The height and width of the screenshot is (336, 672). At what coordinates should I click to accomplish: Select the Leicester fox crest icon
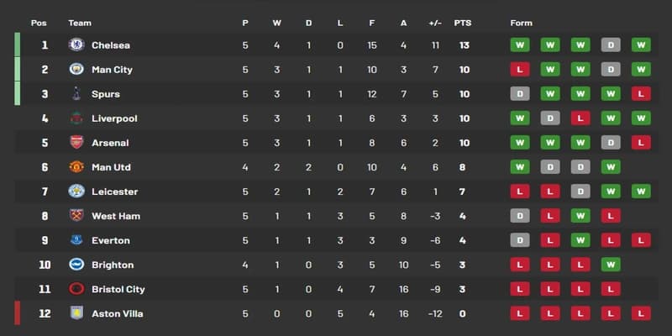click(x=76, y=192)
